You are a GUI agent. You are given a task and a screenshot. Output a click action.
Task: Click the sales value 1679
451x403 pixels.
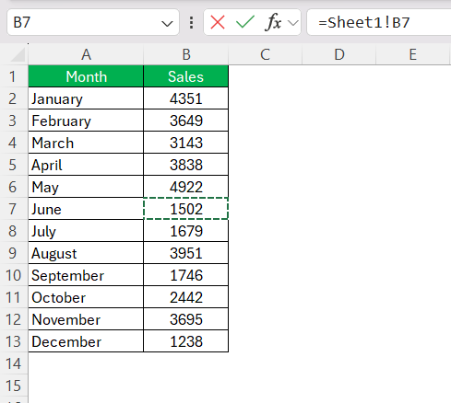[x=186, y=231]
